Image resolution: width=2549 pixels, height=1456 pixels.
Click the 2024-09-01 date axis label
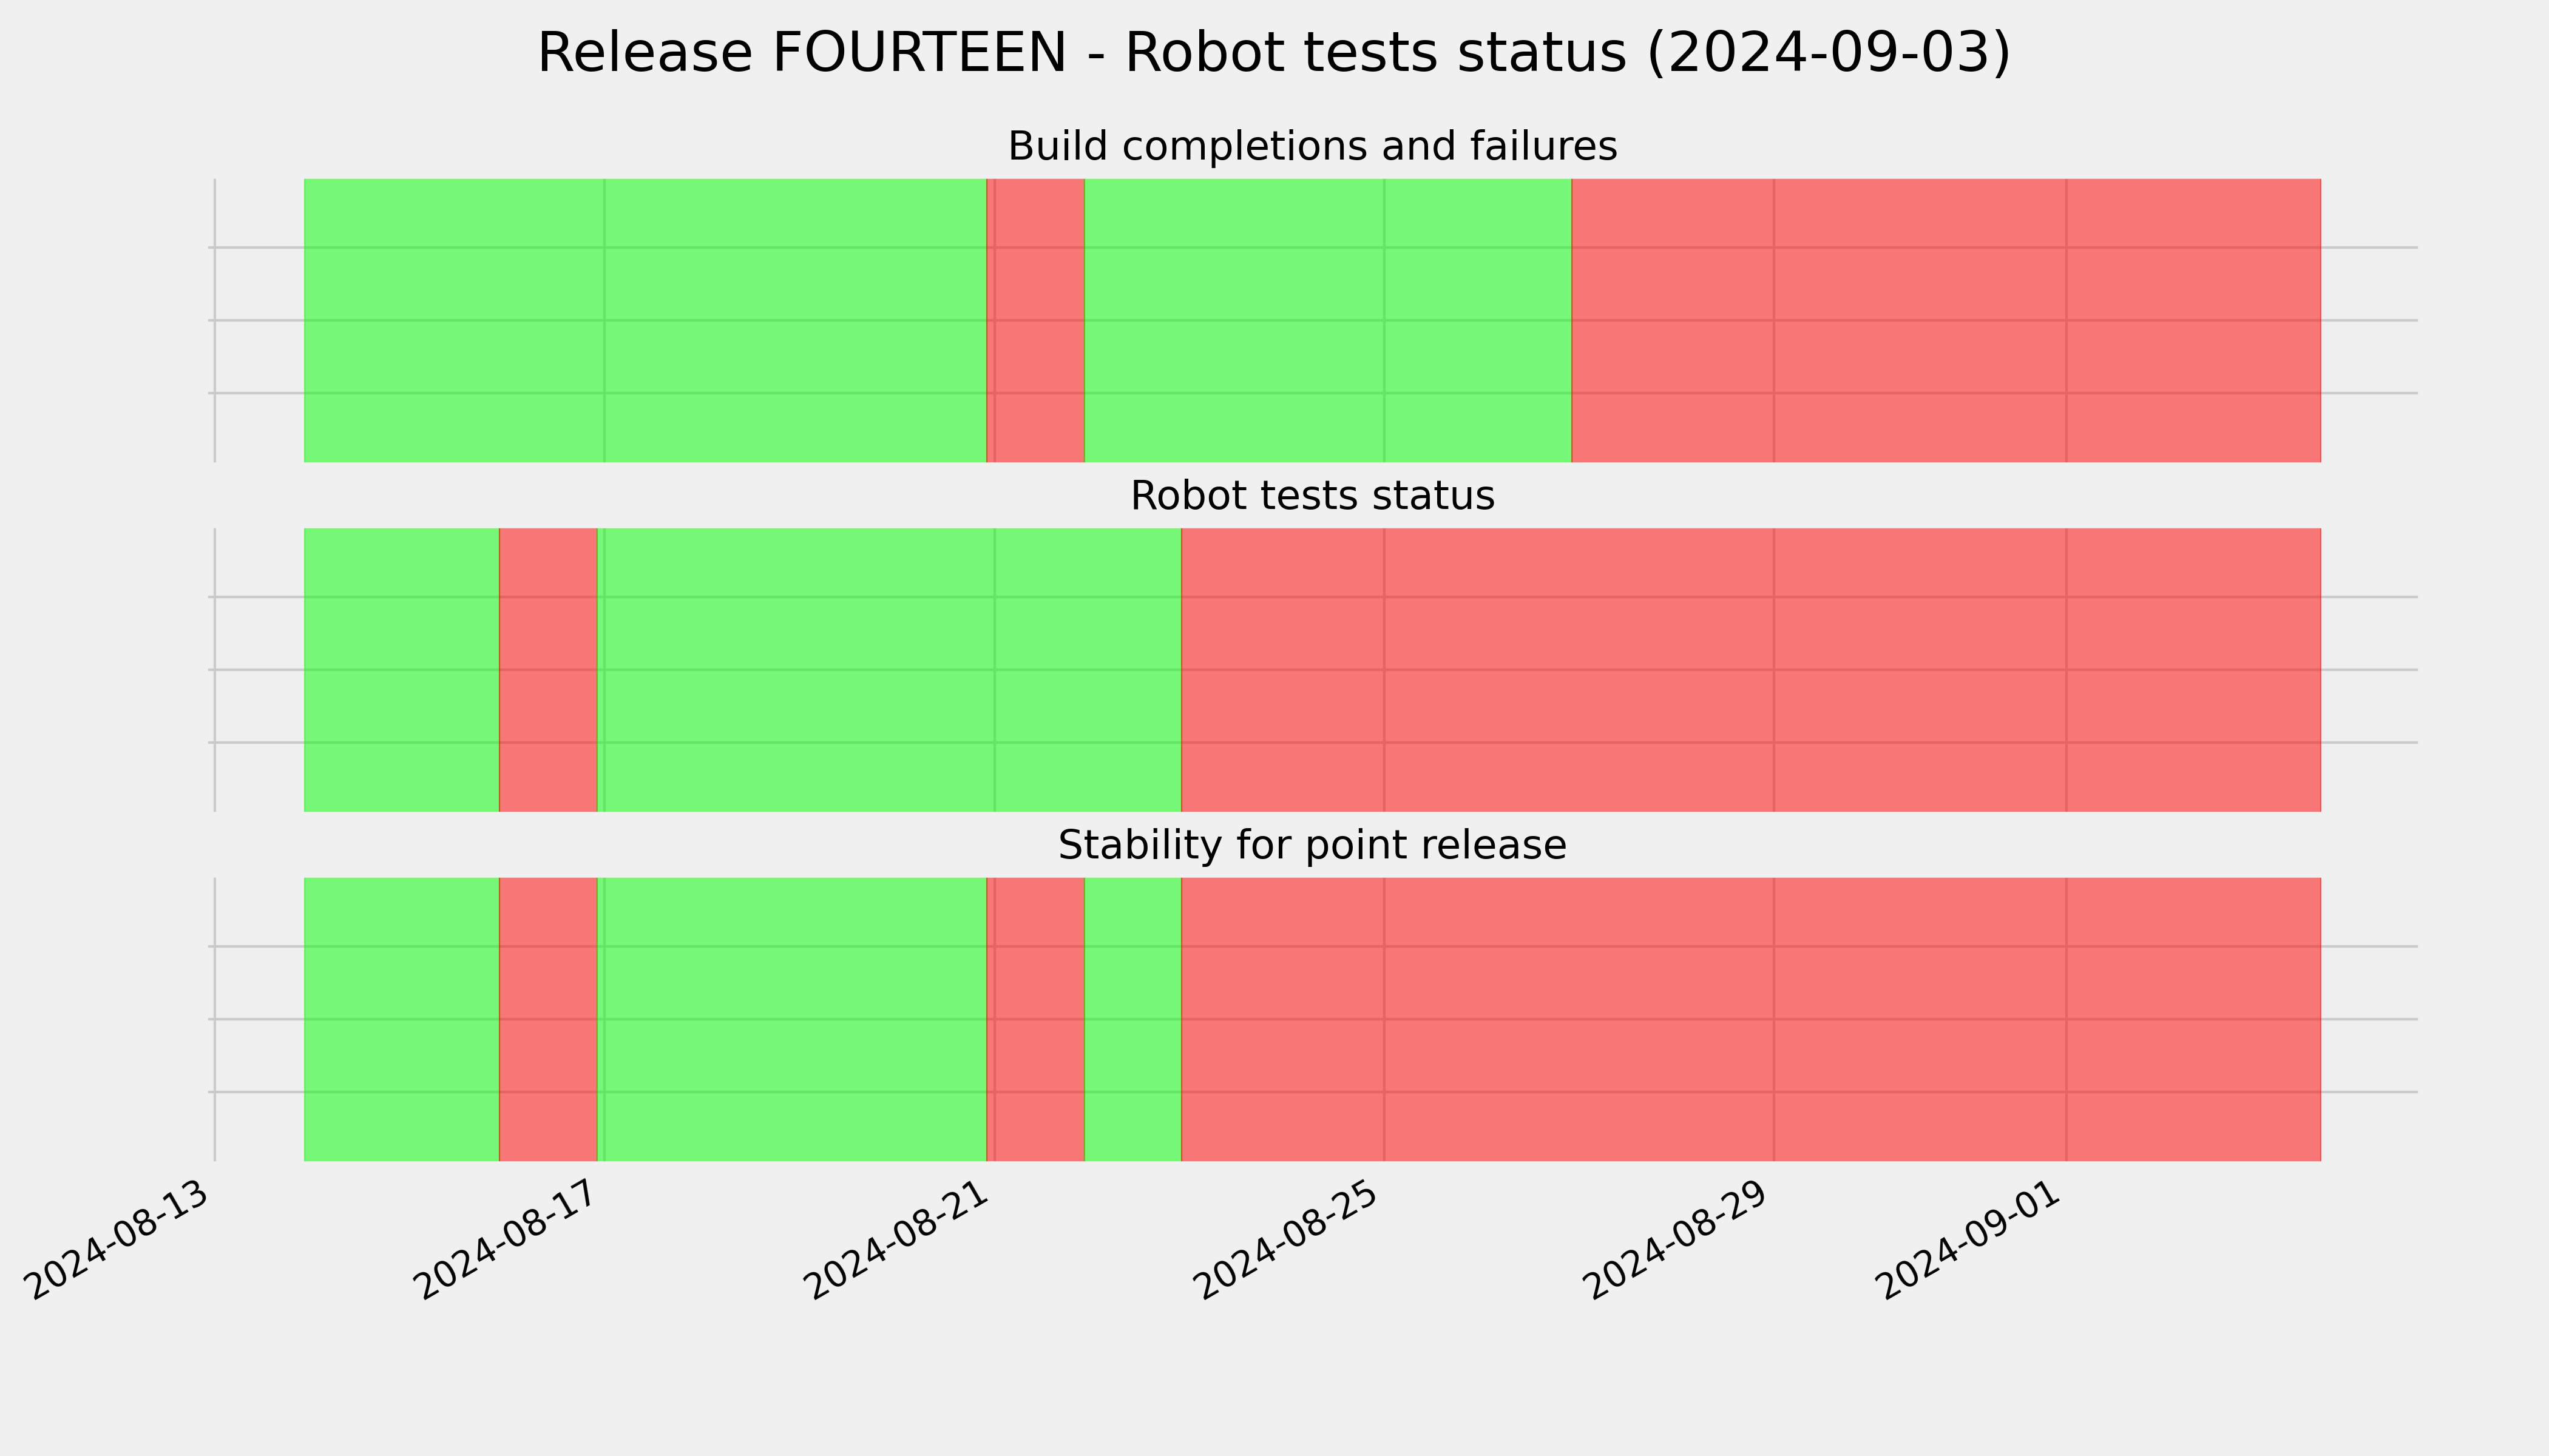pos(1971,1240)
